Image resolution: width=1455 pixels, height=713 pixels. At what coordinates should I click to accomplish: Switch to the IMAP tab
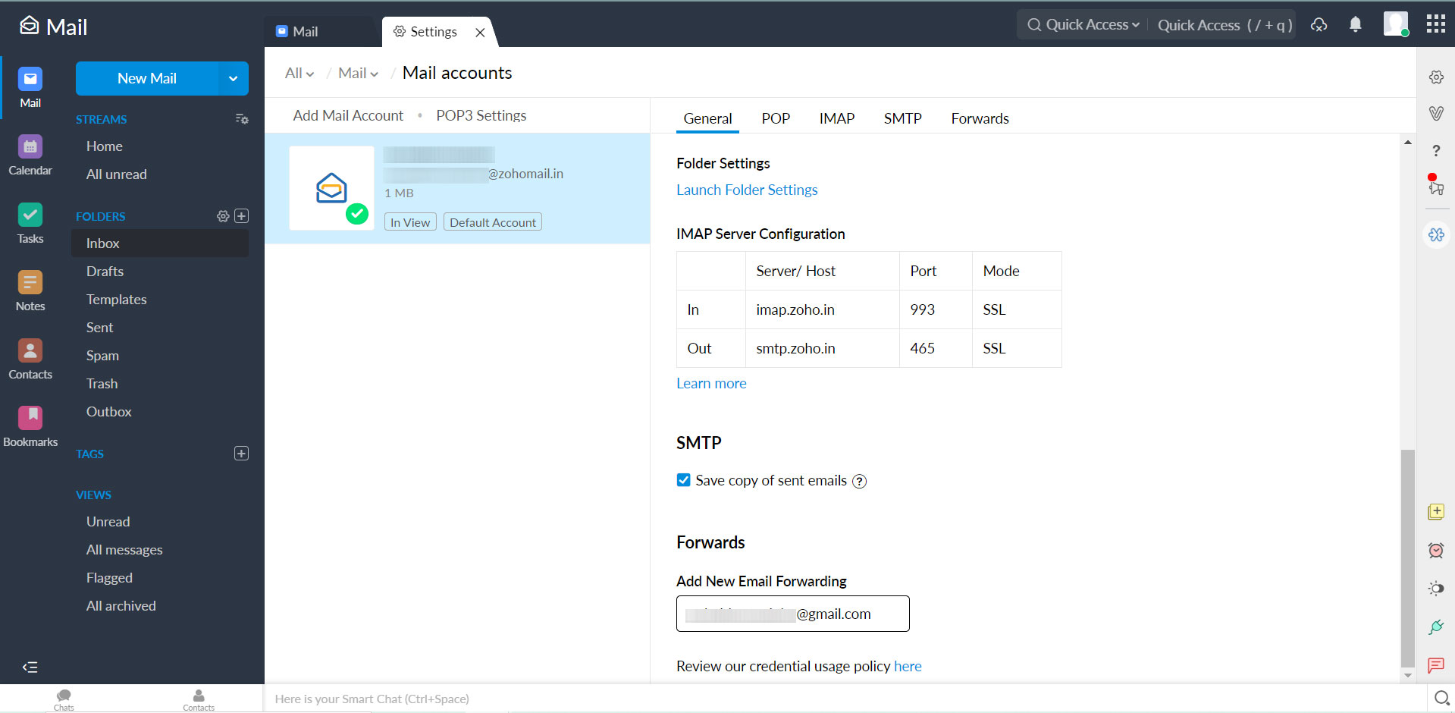tap(836, 118)
